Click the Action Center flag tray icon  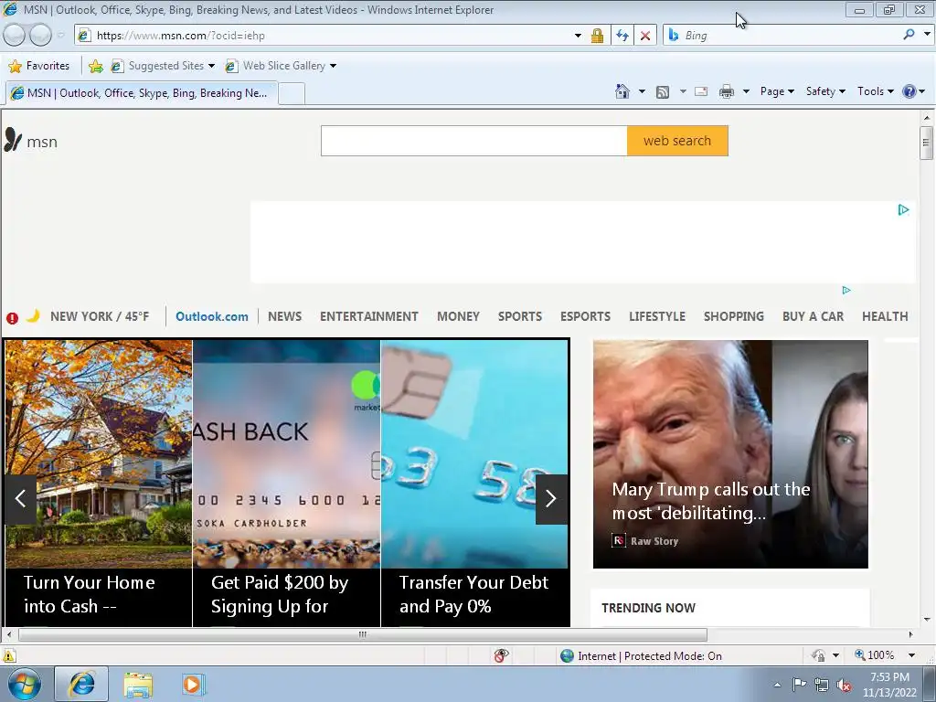[799, 685]
